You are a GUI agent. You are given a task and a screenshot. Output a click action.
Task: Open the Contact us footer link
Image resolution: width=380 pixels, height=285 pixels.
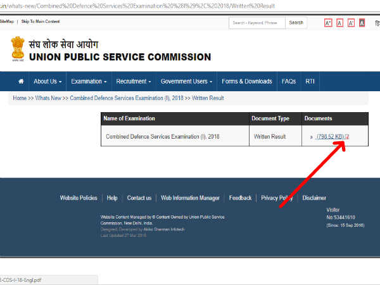click(139, 198)
